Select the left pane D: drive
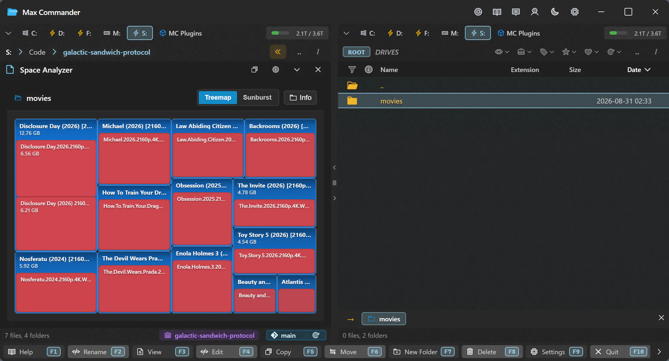Image resolution: width=669 pixels, height=361 pixels. pos(57,33)
